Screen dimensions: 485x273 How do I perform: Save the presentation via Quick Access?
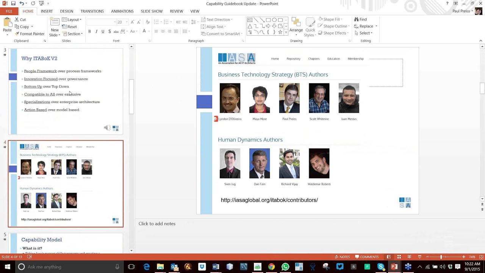pyautogui.click(x=13, y=3)
